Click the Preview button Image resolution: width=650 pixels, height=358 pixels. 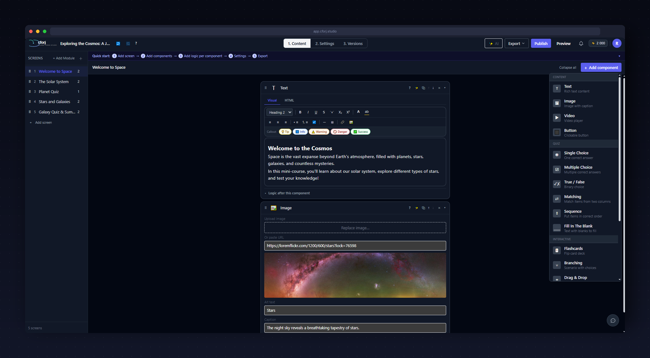[564, 43]
